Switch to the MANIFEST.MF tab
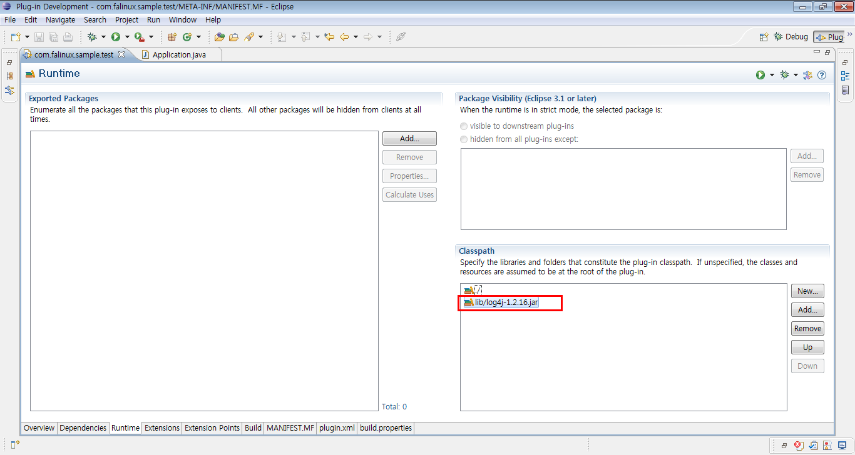 point(290,428)
